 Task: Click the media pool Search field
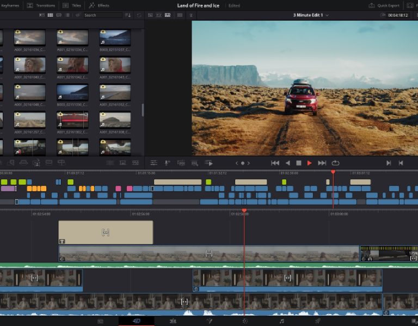tap(102, 15)
